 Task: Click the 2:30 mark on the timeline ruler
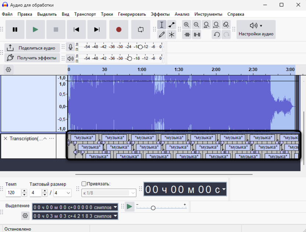pyautogui.click(x=253, y=70)
